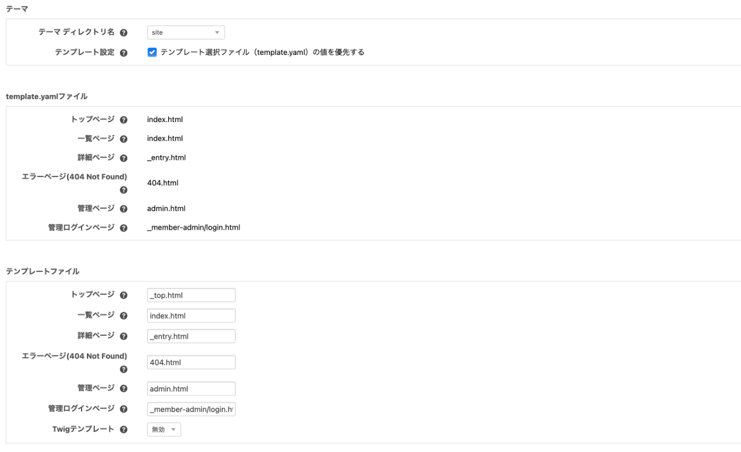
Task: Click help icon beside yaml 詳細ページ
Action: point(123,158)
